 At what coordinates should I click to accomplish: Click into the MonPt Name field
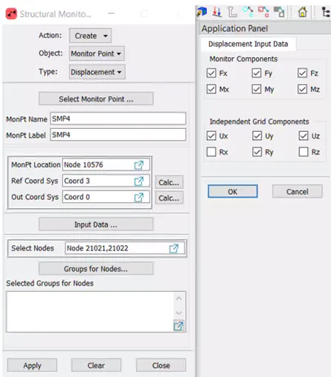coord(118,119)
